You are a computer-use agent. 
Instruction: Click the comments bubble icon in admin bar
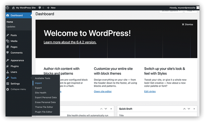pyautogui.click(x=39, y=8)
